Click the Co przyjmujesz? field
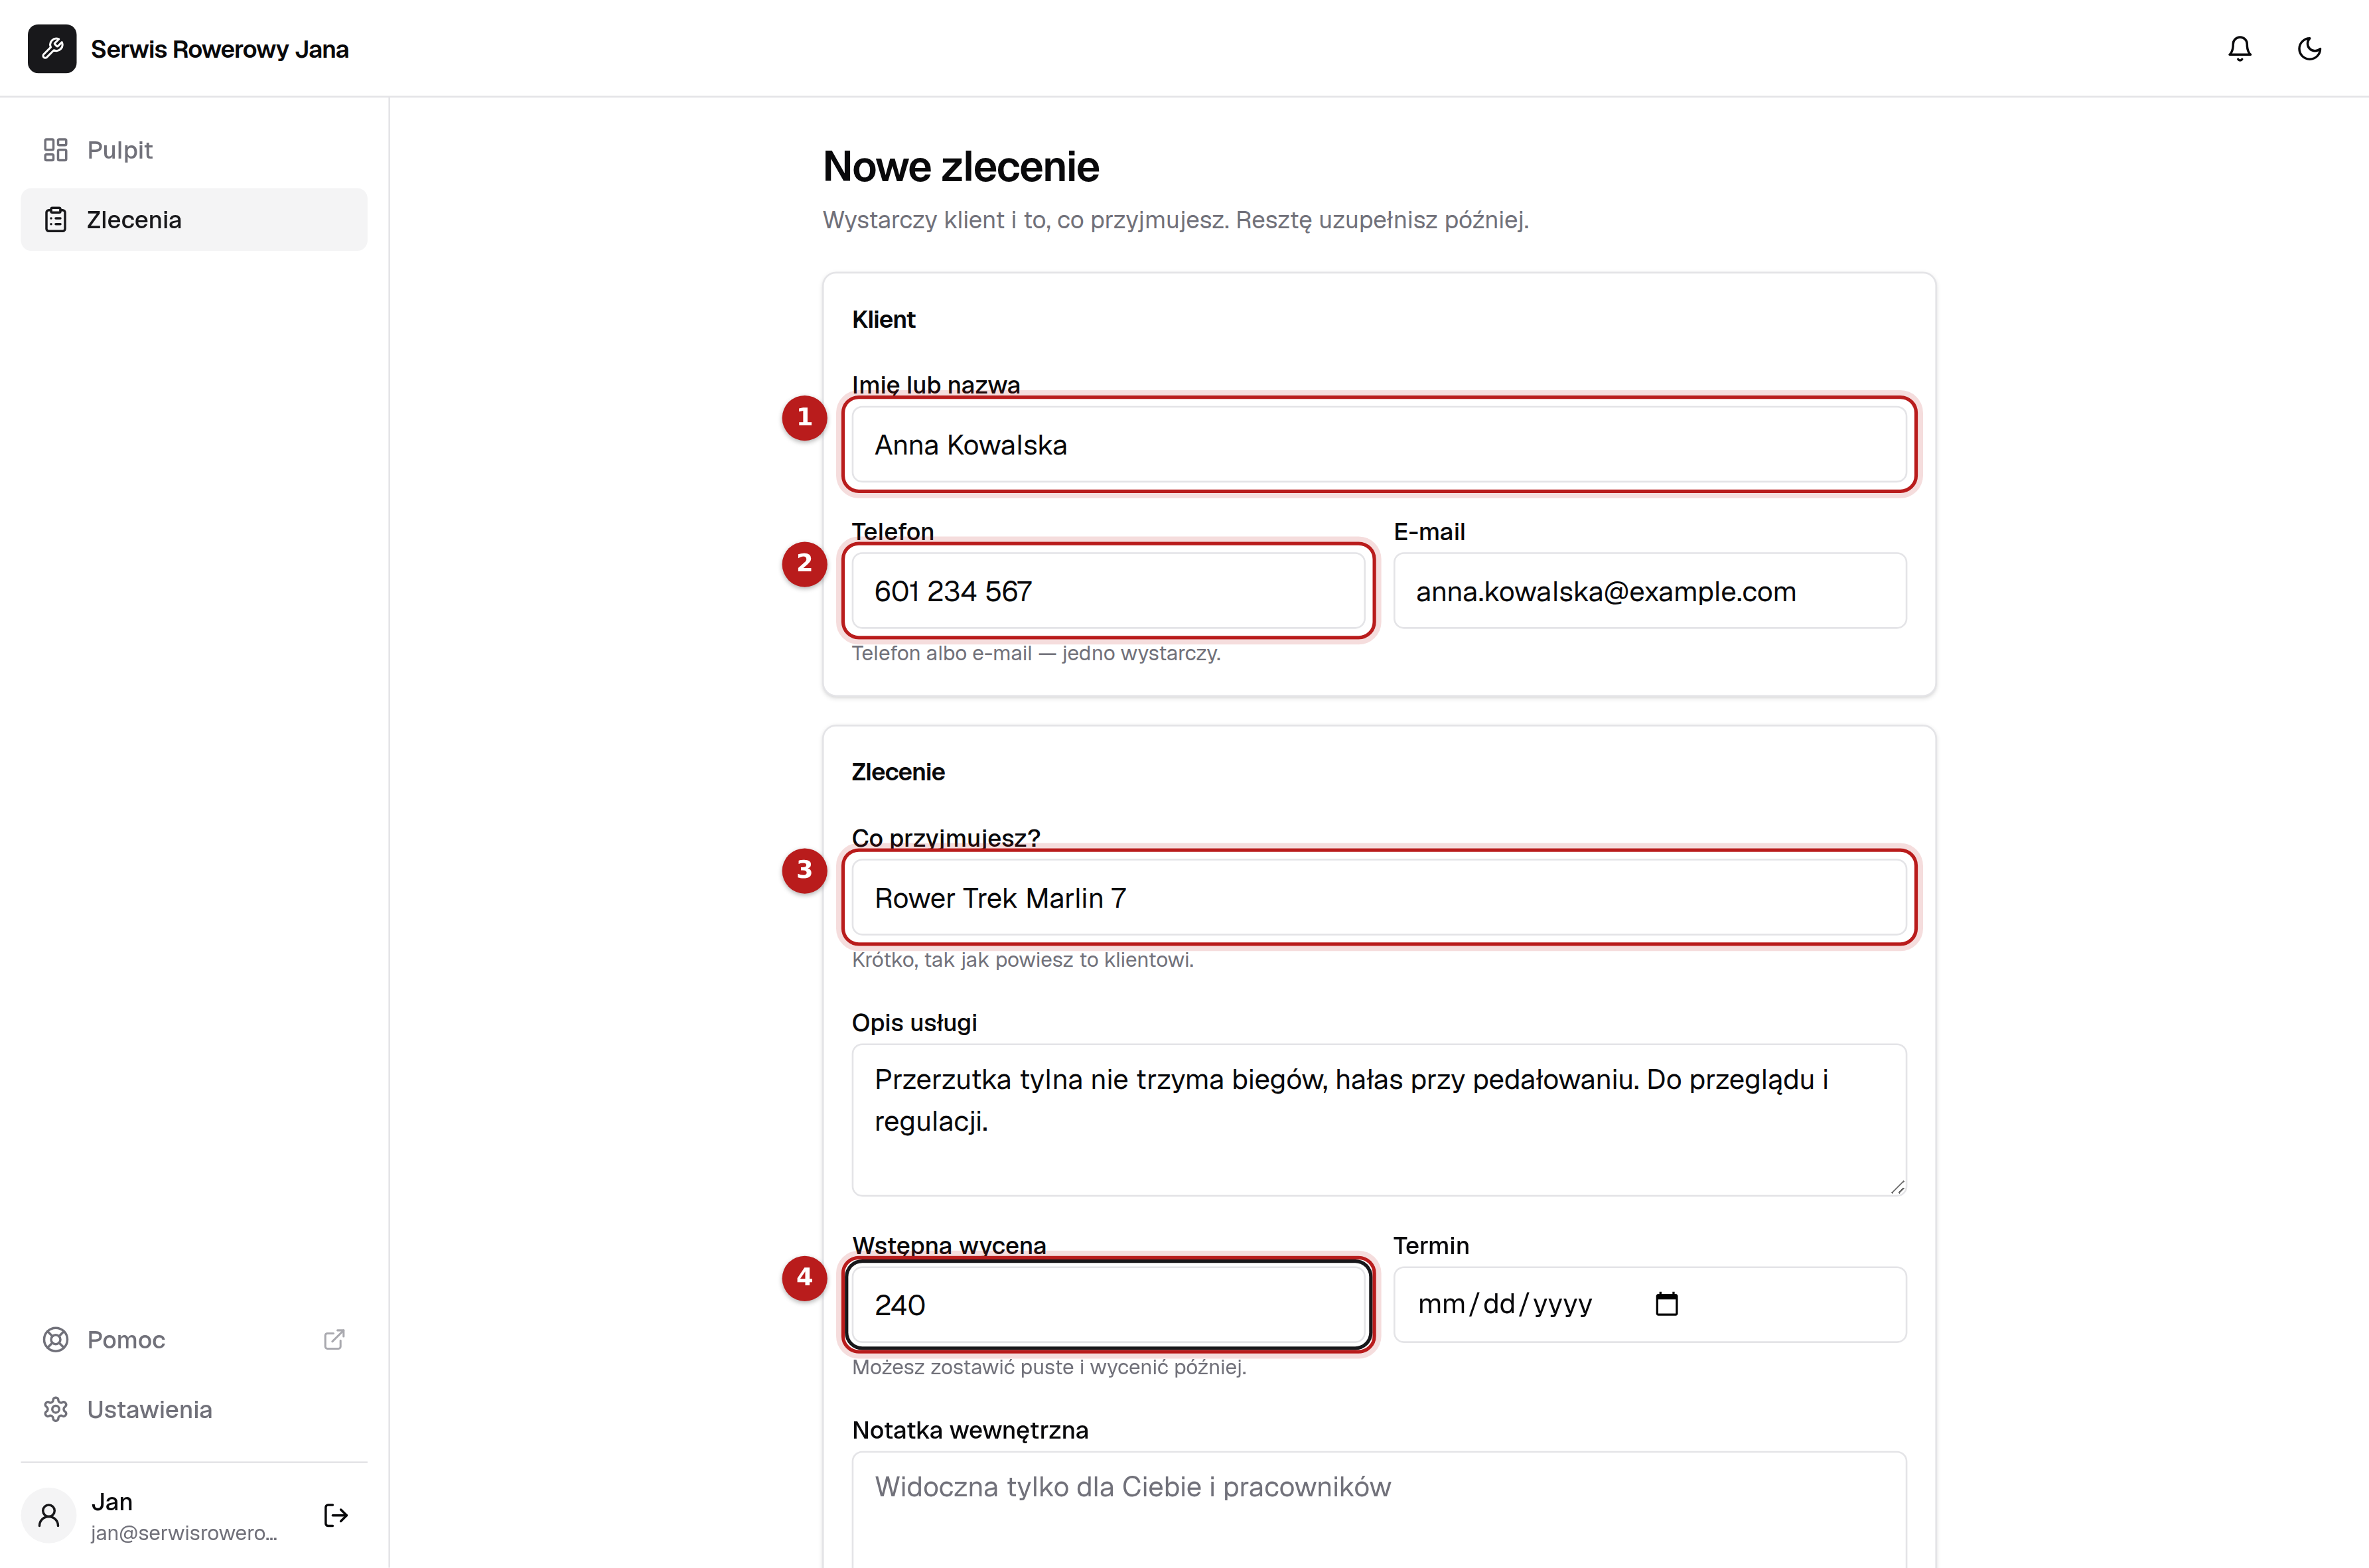The width and height of the screenshot is (2369, 1568). (1379, 898)
